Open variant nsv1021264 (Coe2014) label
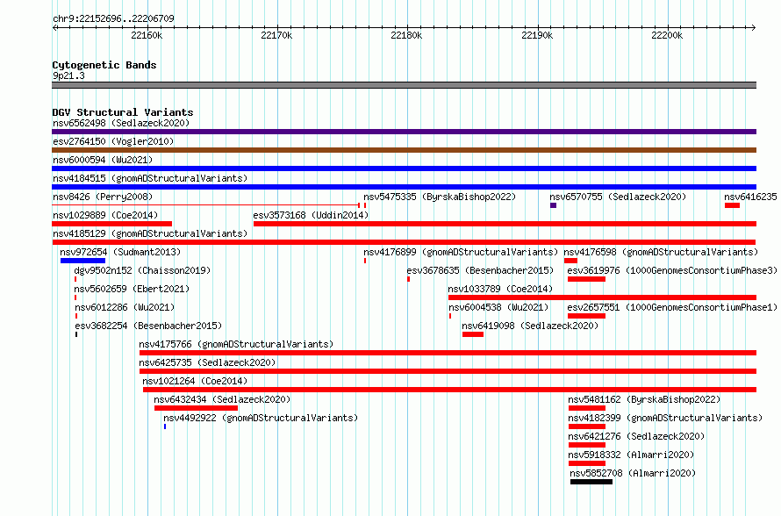 point(195,381)
